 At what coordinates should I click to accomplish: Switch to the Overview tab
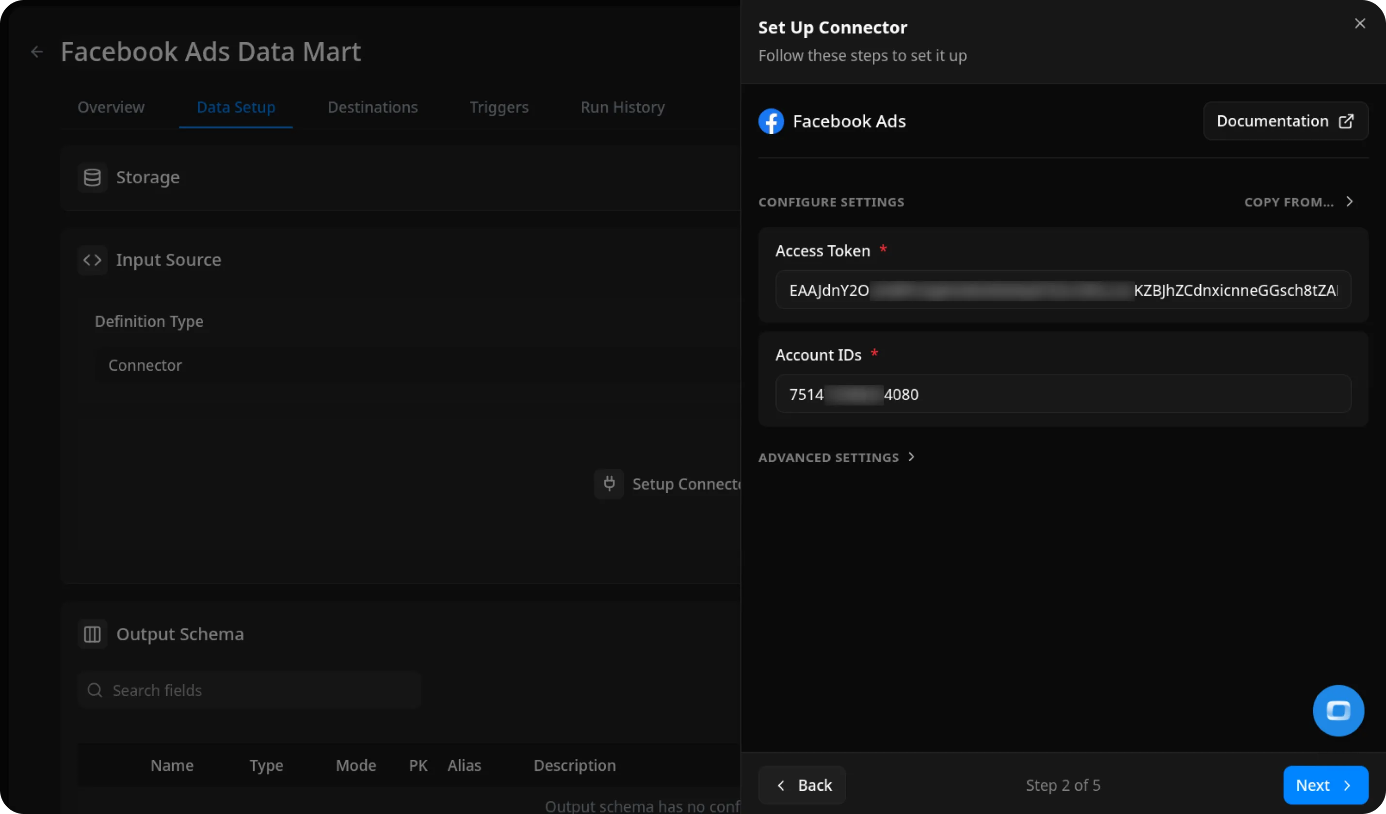click(x=111, y=107)
